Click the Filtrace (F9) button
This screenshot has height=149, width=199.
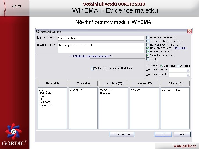(x=175, y=83)
